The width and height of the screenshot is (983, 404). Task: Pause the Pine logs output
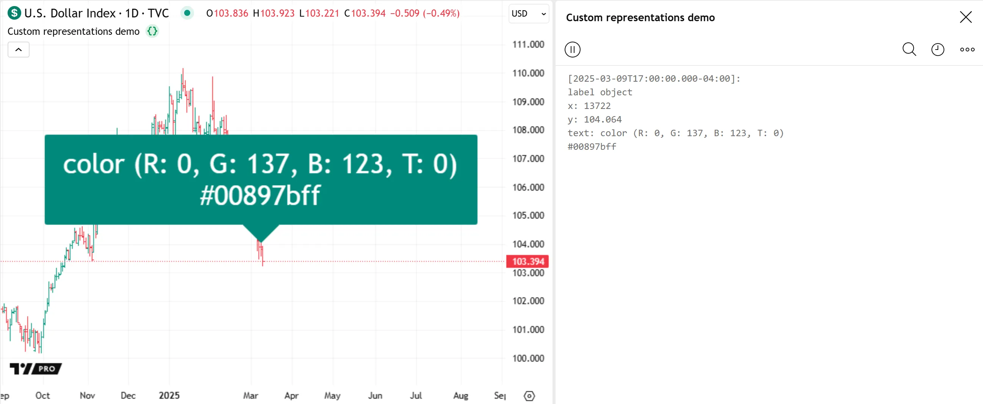(572, 50)
